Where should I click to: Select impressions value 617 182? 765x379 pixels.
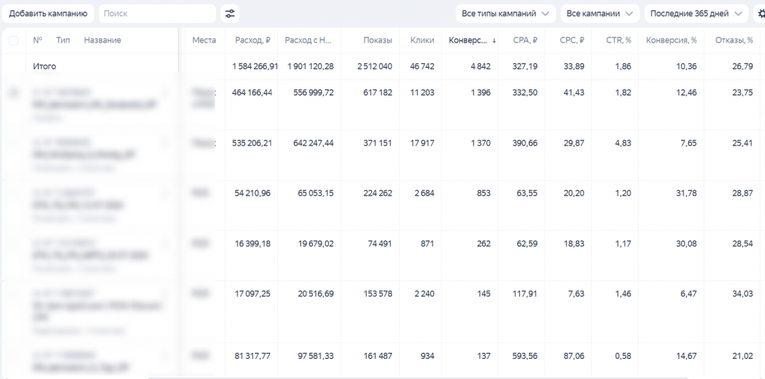pyautogui.click(x=377, y=93)
